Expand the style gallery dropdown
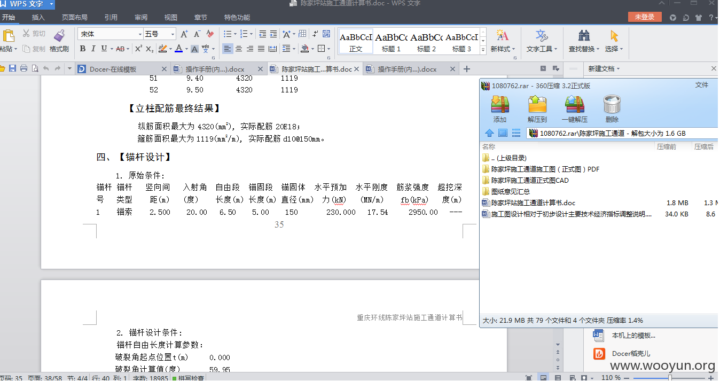This screenshot has width=720, height=381. [x=483, y=49]
